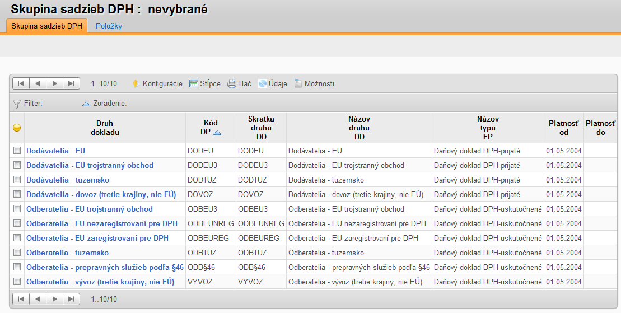This screenshot has height=313, width=621.
Task: Go to next page in top pager
Action: coord(55,83)
